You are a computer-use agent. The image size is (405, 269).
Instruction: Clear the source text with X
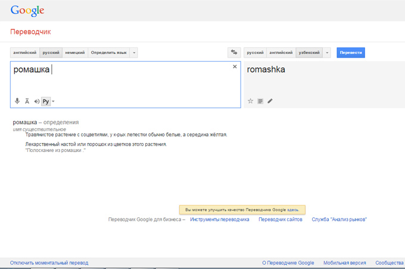(x=235, y=67)
